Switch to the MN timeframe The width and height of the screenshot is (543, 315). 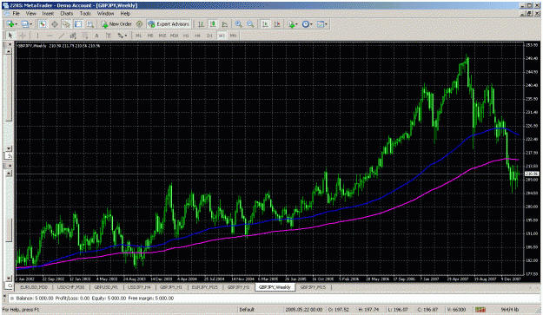point(233,36)
